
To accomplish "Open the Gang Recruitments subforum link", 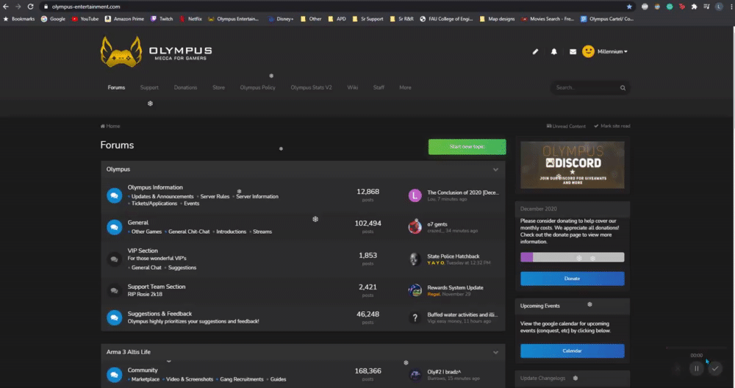I will click(241, 380).
